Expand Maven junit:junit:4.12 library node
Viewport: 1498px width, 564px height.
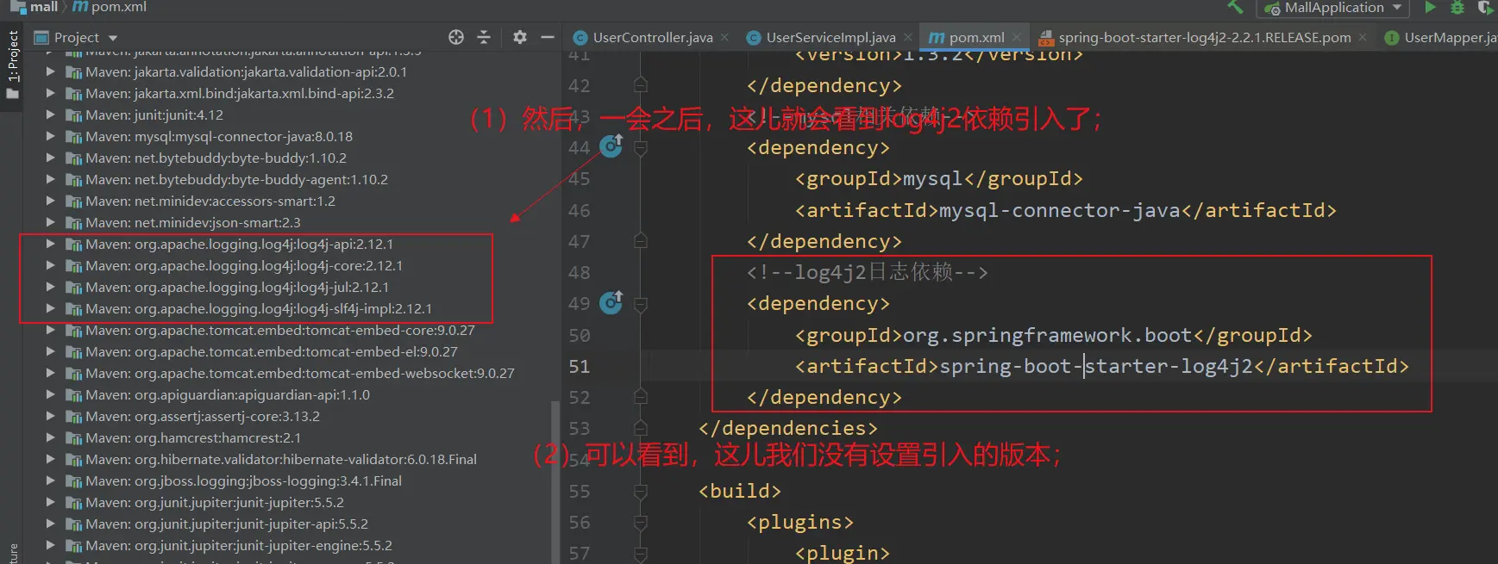click(x=50, y=115)
